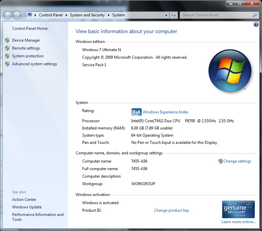Open the recent pages dropdown arrow

click(23, 15)
